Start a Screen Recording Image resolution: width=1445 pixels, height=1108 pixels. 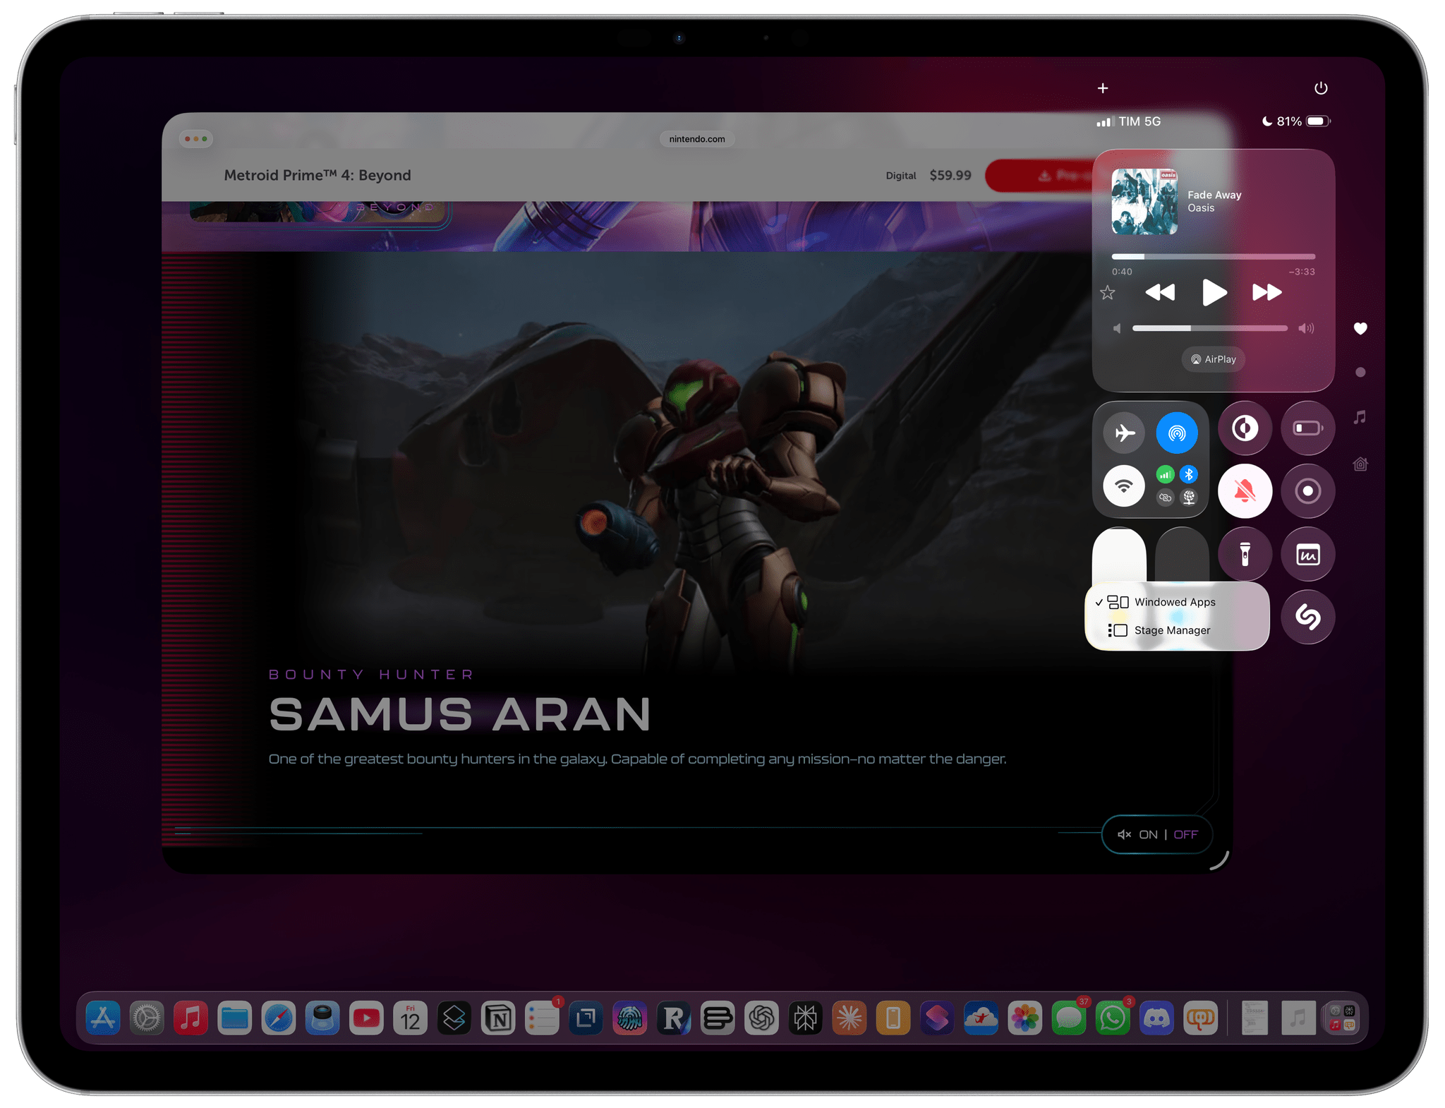click(x=1307, y=490)
